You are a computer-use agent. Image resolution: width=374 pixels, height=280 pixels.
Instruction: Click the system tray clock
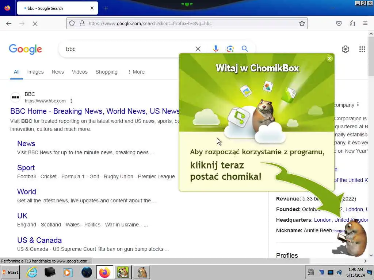[356, 272]
